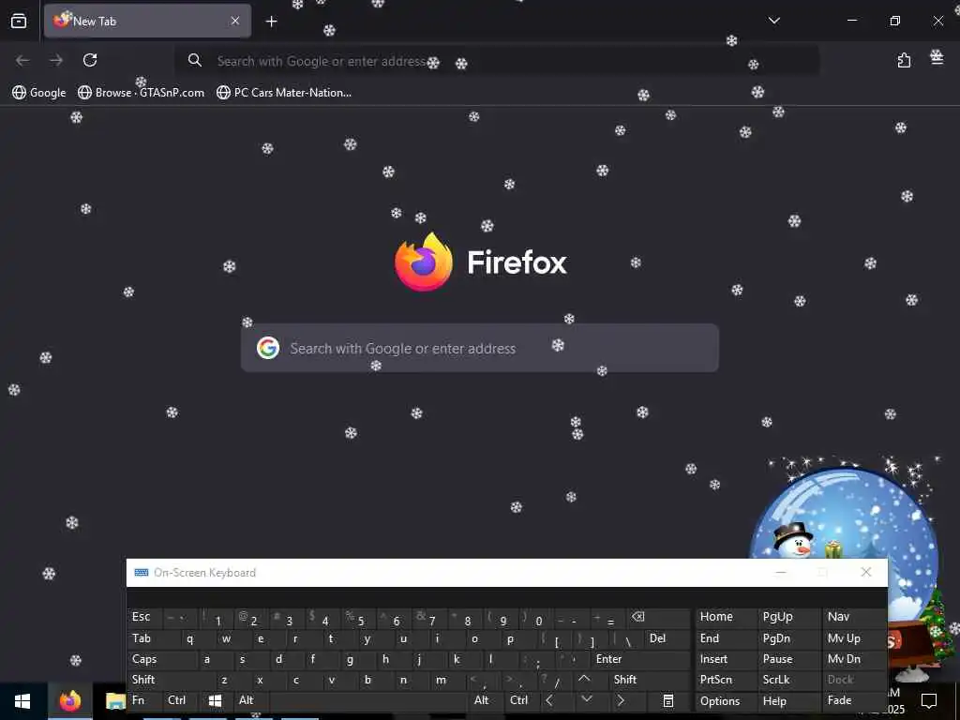Click the PrtScn key
Image resolution: width=960 pixels, height=720 pixels.
click(726, 680)
